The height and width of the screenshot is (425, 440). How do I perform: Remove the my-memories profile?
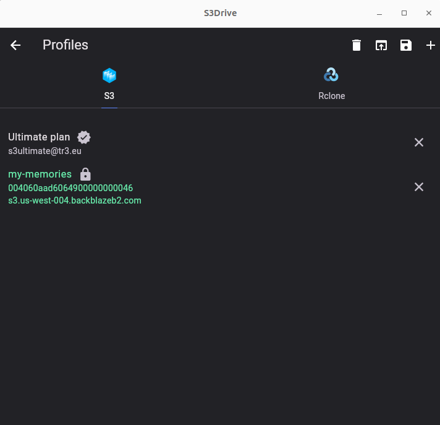pos(418,187)
